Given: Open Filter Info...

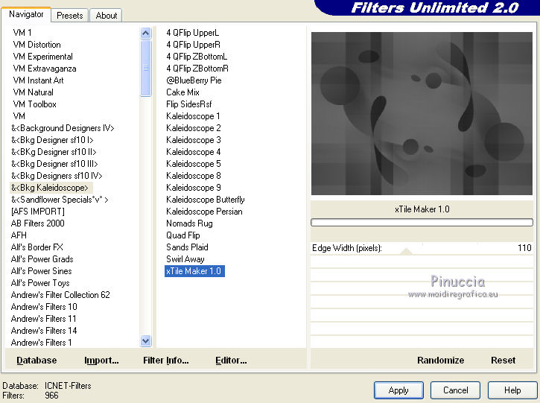Looking at the screenshot, I should point(165,361).
